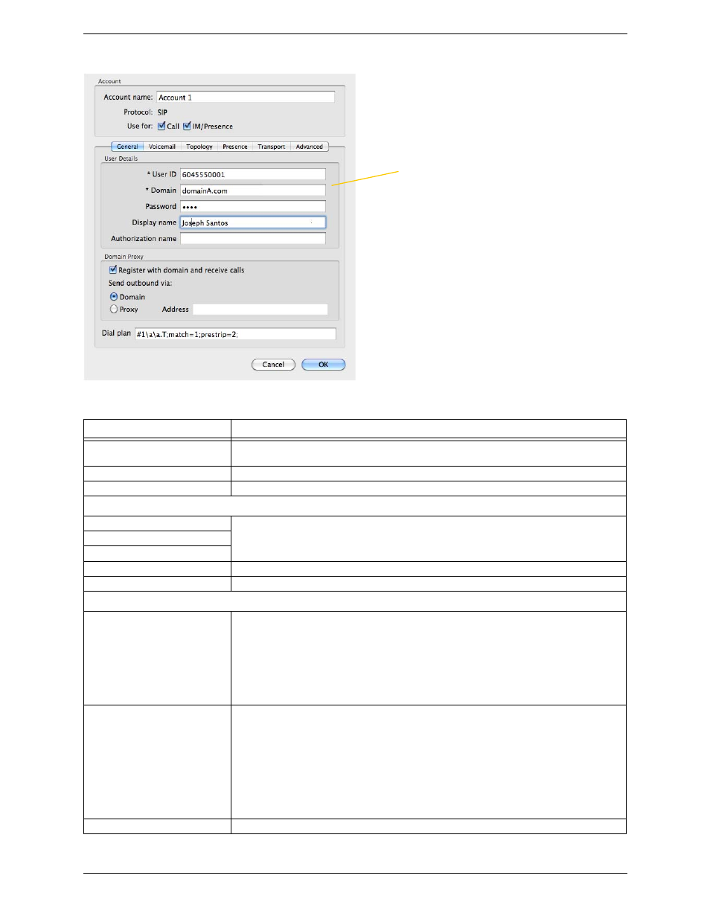Click the 'Send outbound via:' text
Screen dimensions: 710x919
tap(140, 283)
